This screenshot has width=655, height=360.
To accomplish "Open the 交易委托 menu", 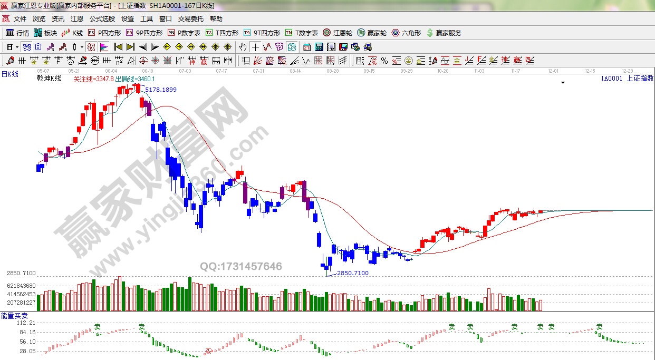I will tap(190, 18).
